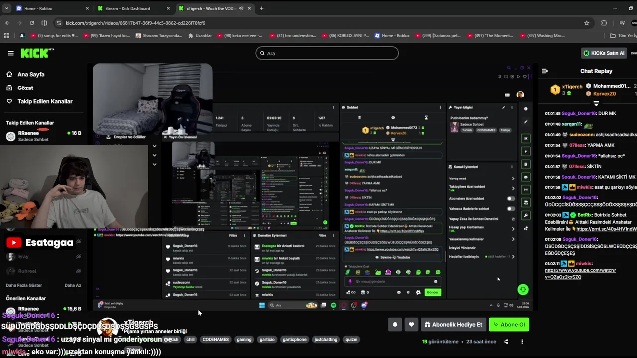Viewport: 637px width, 358px height.
Task: Open the Tüm Yer İş bookmarks folder
Action: coord(622,36)
